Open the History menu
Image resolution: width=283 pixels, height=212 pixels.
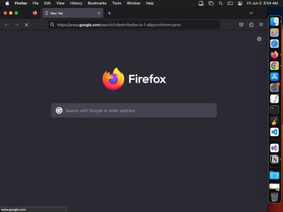76,3
